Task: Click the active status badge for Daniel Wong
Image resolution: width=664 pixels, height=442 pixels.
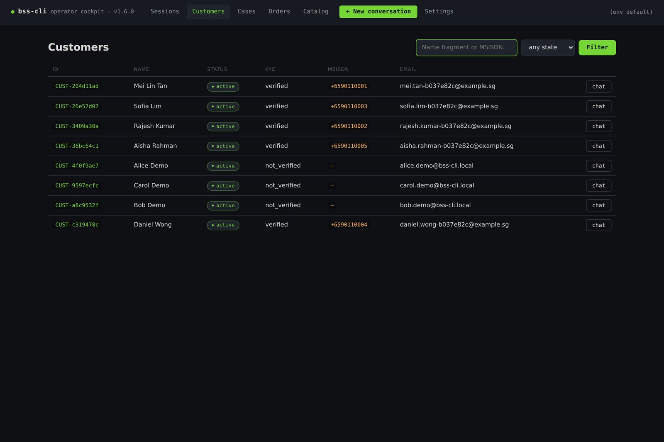Action: point(223,225)
